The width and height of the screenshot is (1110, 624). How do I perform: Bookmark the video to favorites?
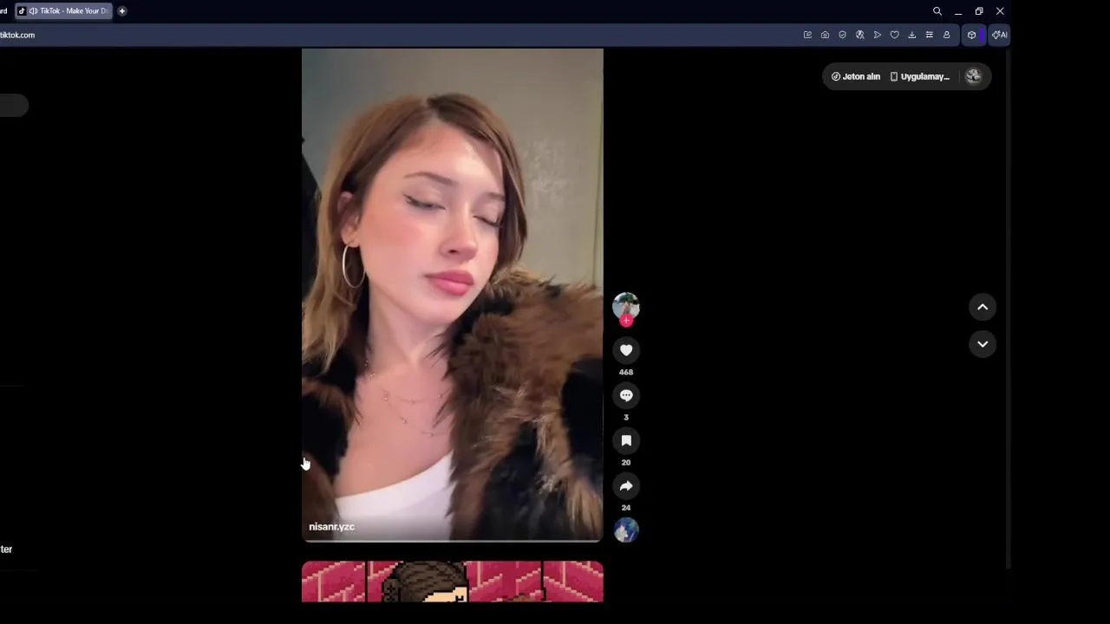point(626,440)
